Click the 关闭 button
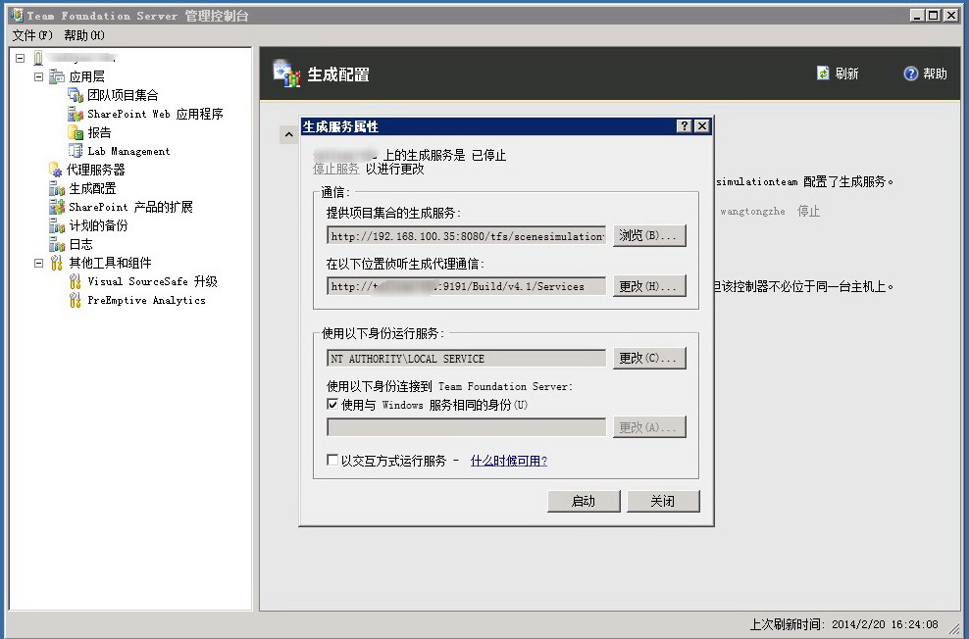Image resolution: width=969 pixels, height=639 pixels. [663, 501]
